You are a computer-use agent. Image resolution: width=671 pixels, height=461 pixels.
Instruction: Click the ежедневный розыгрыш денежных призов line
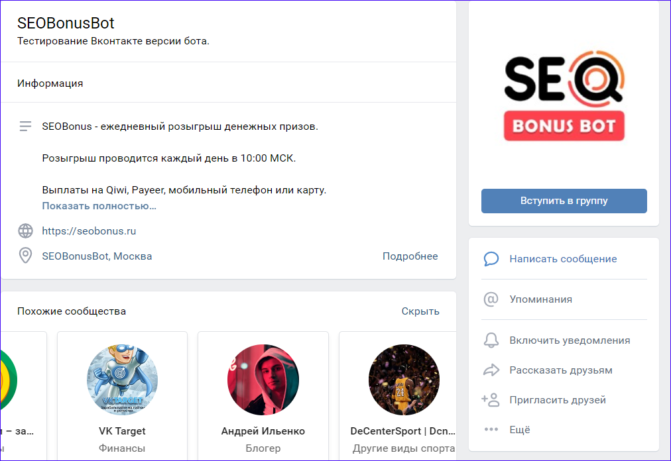(x=180, y=127)
